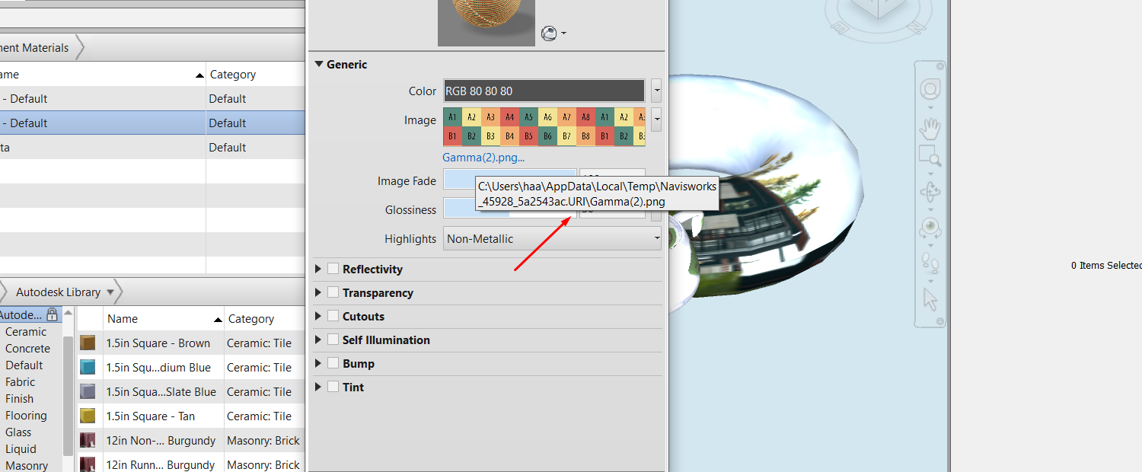This screenshot has width=1142, height=472.
Task: Click the Gamma(2).png image file link
Action: coord(483,158)
